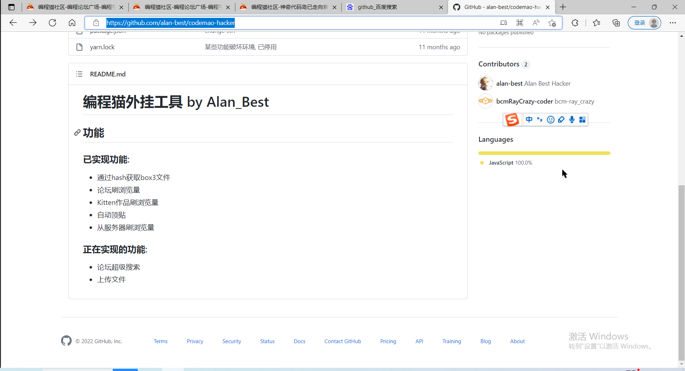Image resolution: width=685 pixels, height=371 pixels.
Task: Open the About footer link
Action: (x=517, y=341)
